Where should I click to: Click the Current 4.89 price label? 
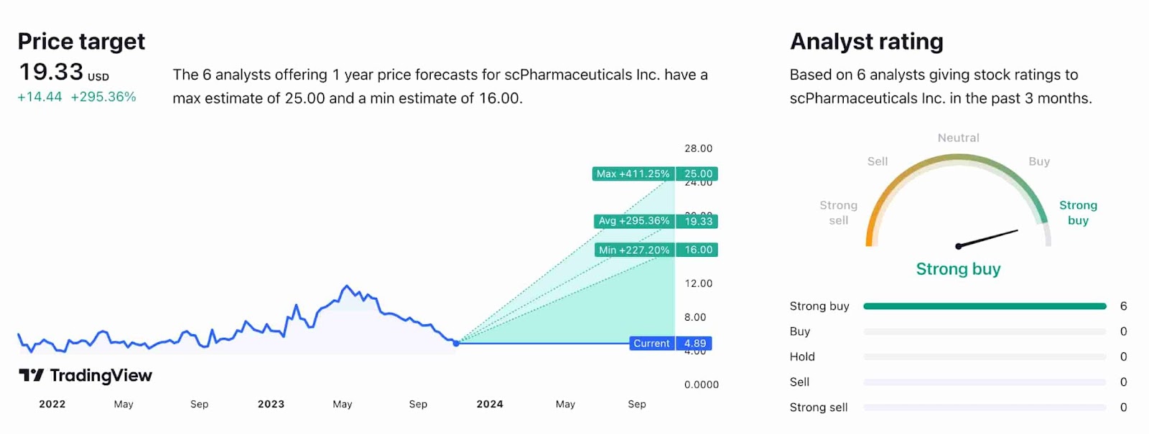(x=651, y=344)
